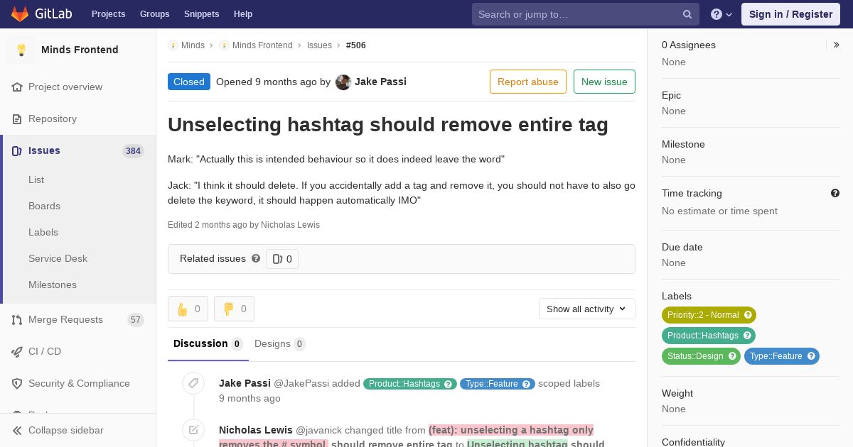Click the Collapse sidebar double-chevron icon

click(x=17, y=430)
